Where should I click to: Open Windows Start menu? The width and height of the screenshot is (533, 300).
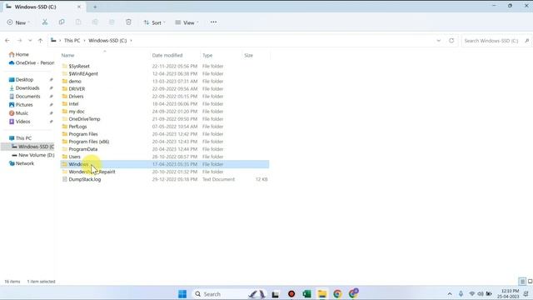click(x=182, y=294)
